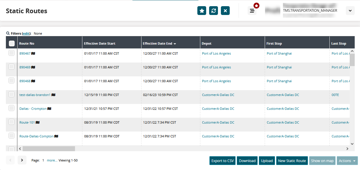Viewport: 360px width, 170px height.
Task: Open route 890469 link
Action: [25, 67]
